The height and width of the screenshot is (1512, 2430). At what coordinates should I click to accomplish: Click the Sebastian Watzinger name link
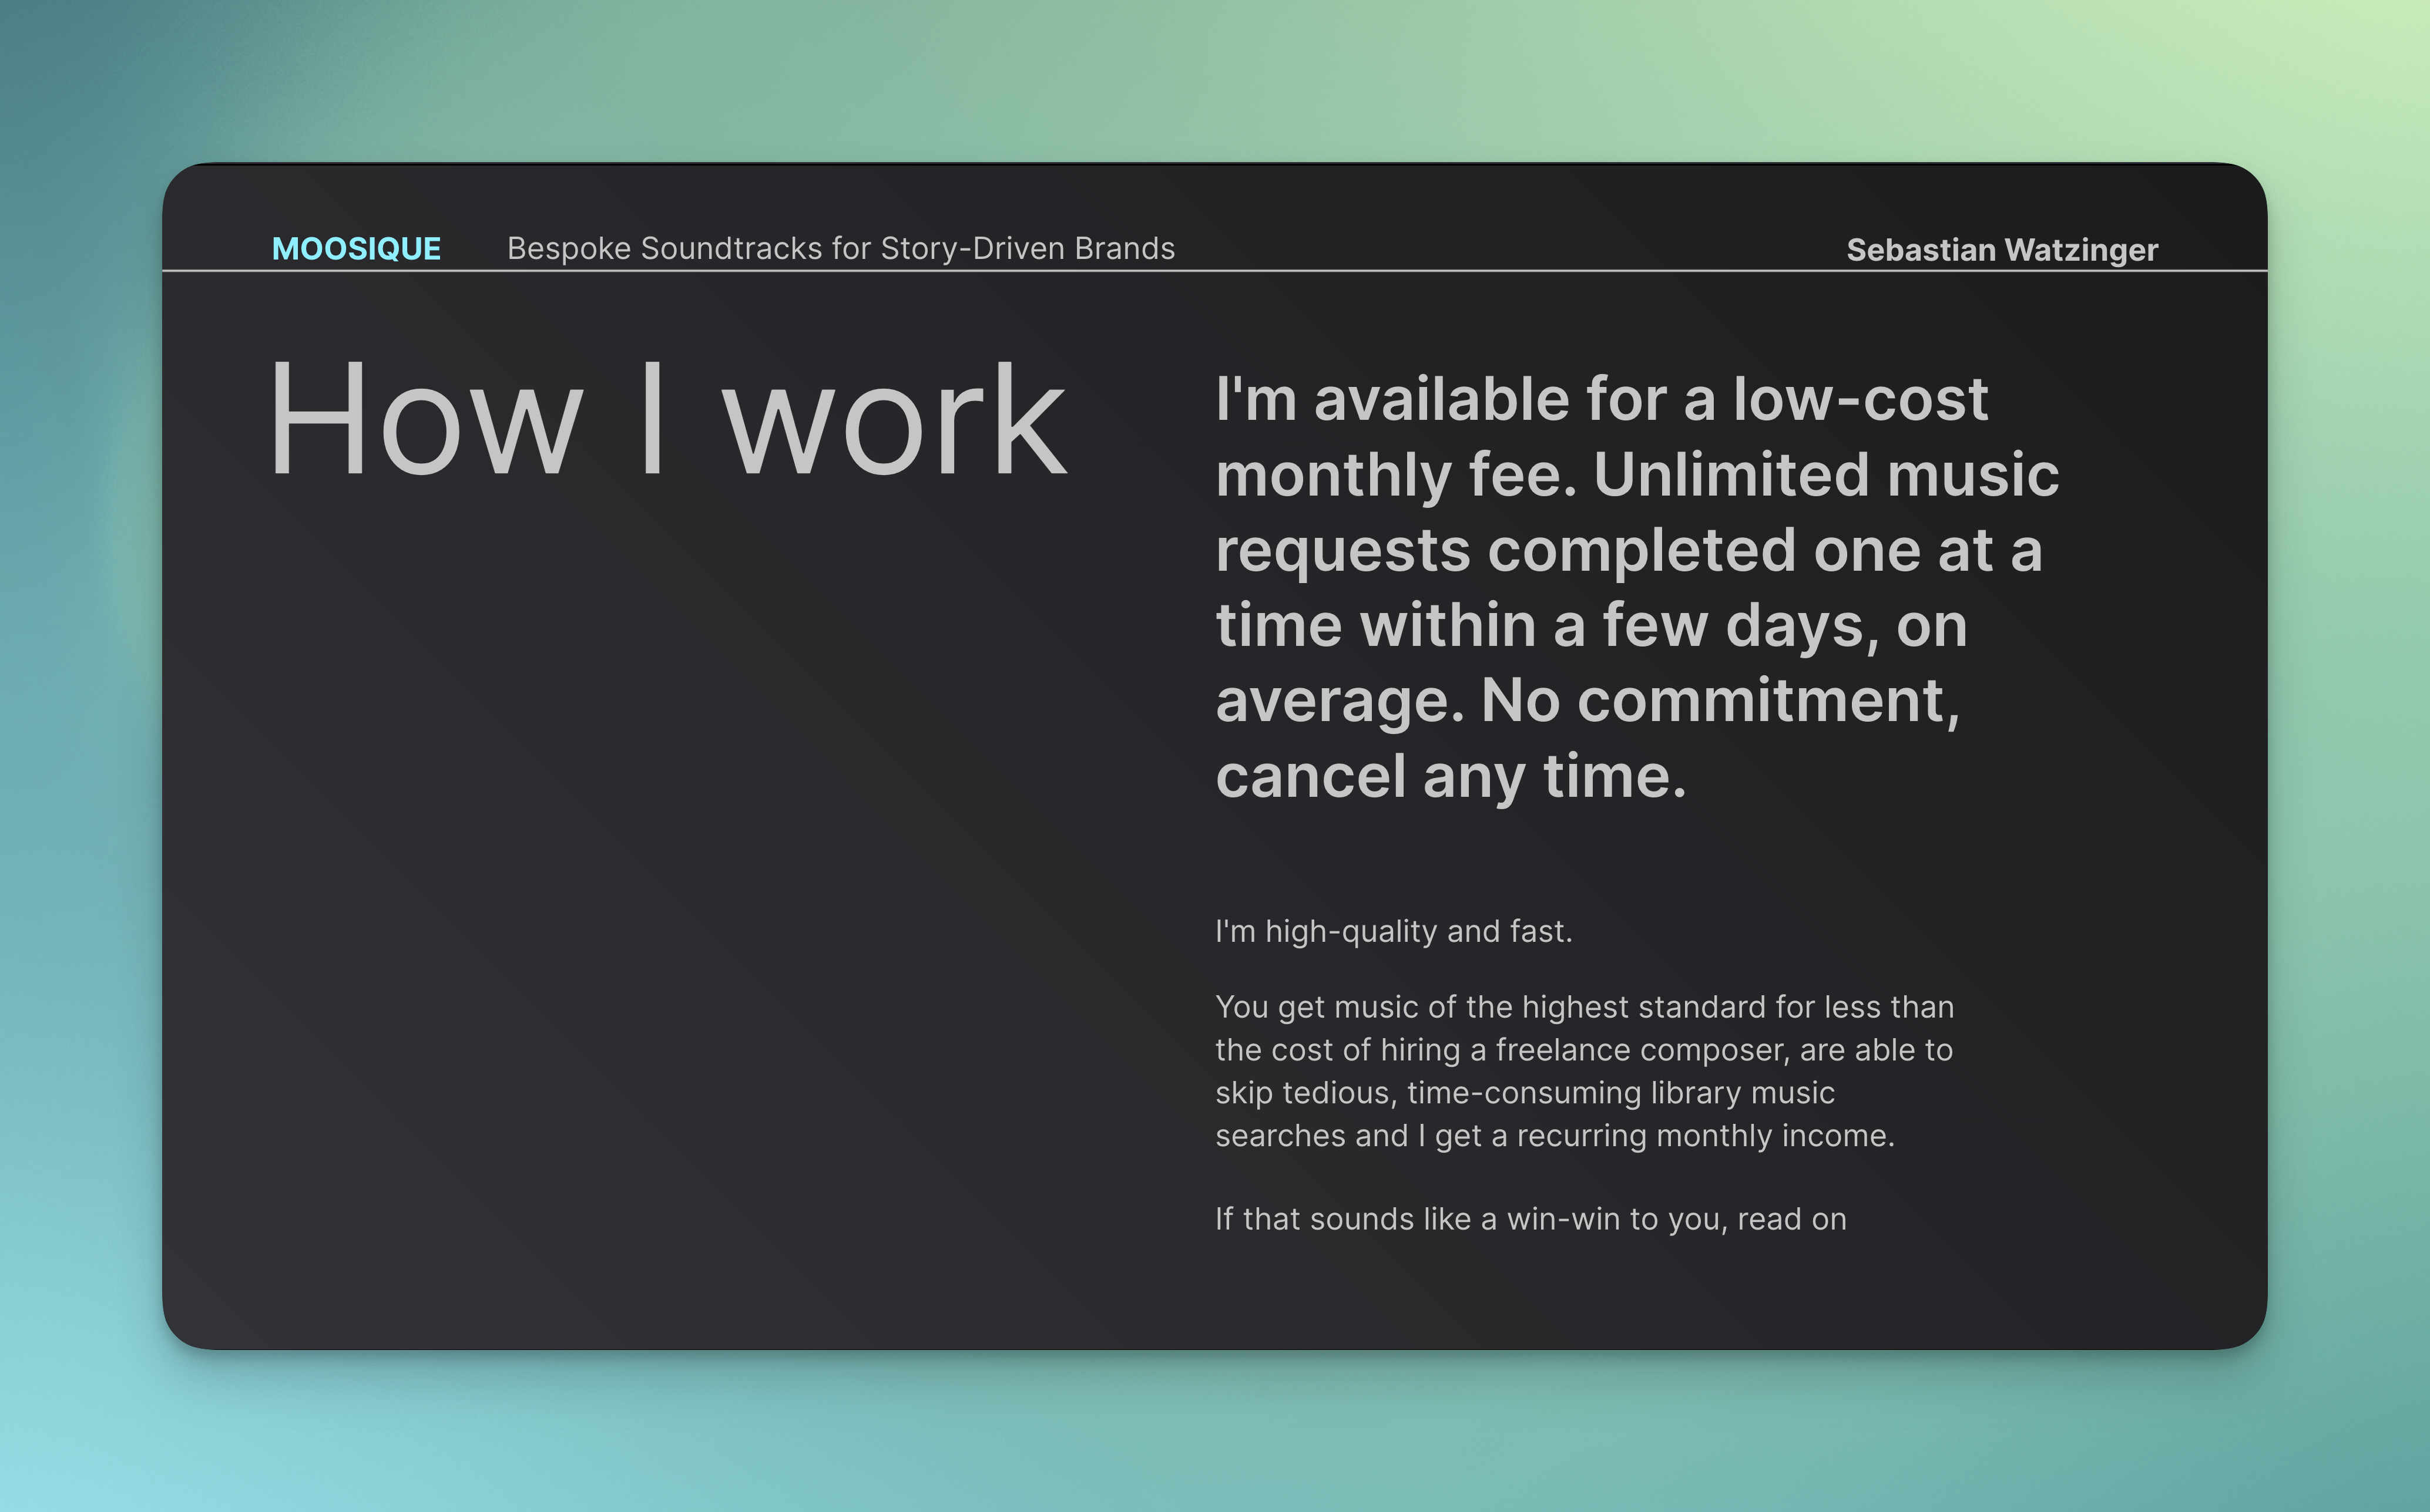coord(2002,250)
